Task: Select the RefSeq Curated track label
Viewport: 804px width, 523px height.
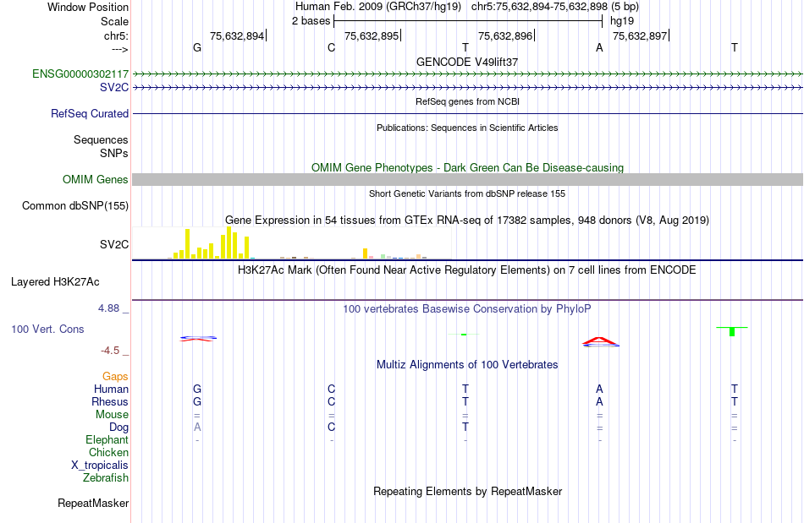Action: tap(90, 113)
